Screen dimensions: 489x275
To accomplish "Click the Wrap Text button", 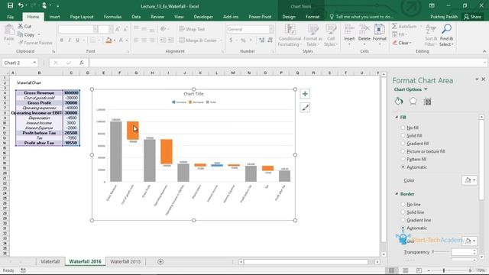I will [192, 29].
